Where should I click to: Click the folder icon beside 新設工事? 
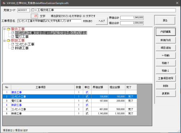[8, 41]
